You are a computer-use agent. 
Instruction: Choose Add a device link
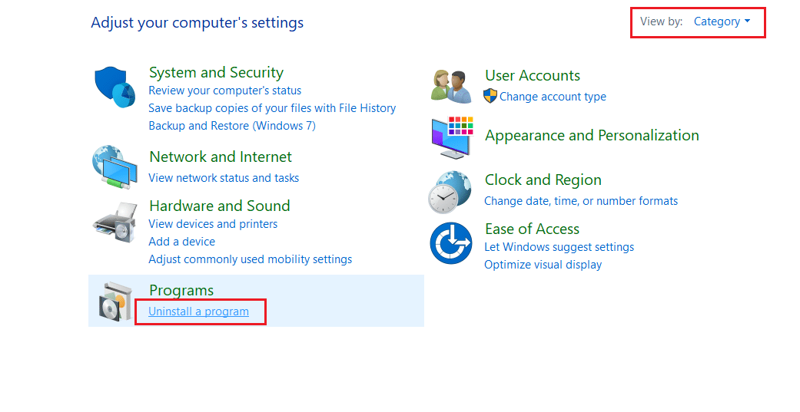181,242
